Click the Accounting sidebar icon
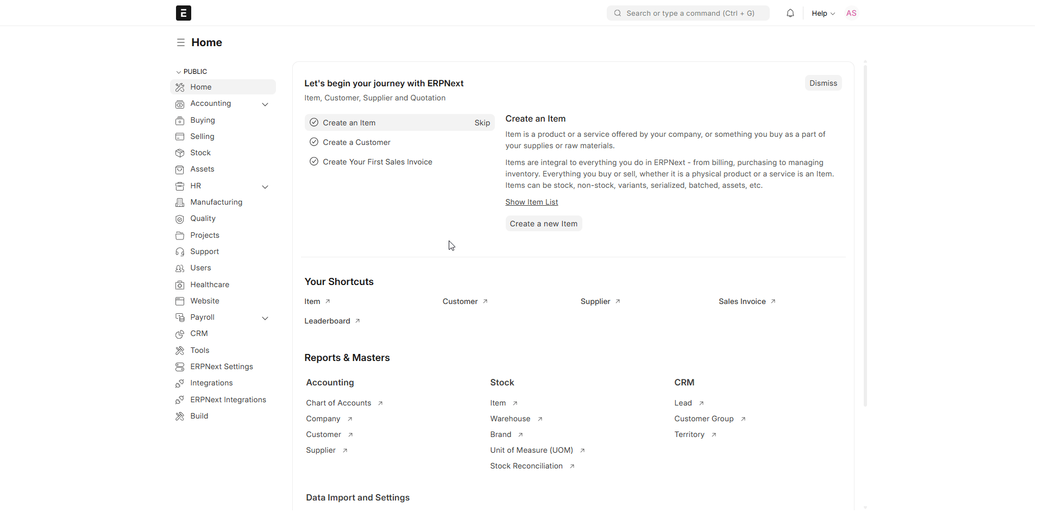The image size is (1043, 513). tap(180, 104)
